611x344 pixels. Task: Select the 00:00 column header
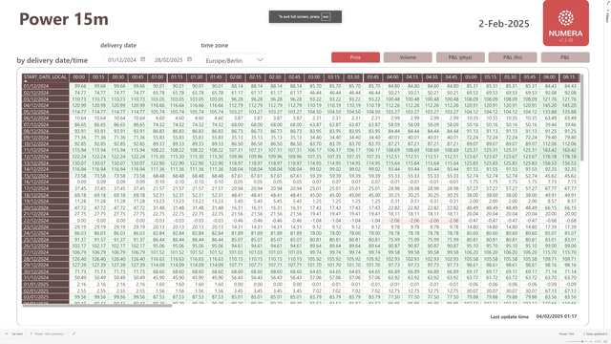[x=79, y=77]
